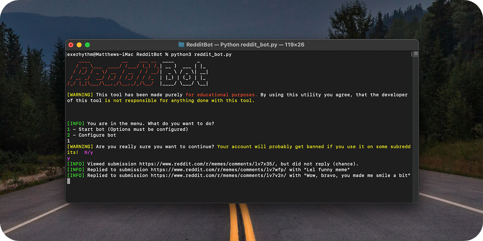Click the red close window button
This screenshot has width=483, height=241.
(x=71, y=45)
